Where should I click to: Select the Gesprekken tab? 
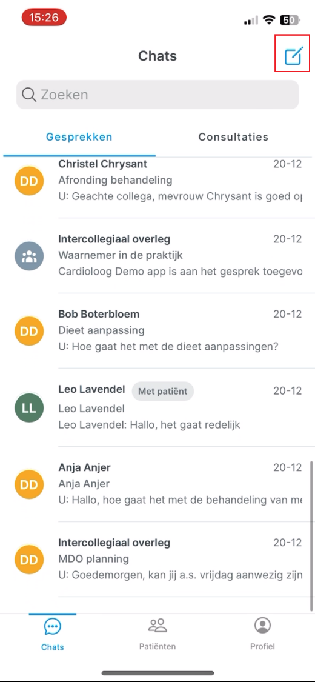pyautogui.click(x=79, y=137)
